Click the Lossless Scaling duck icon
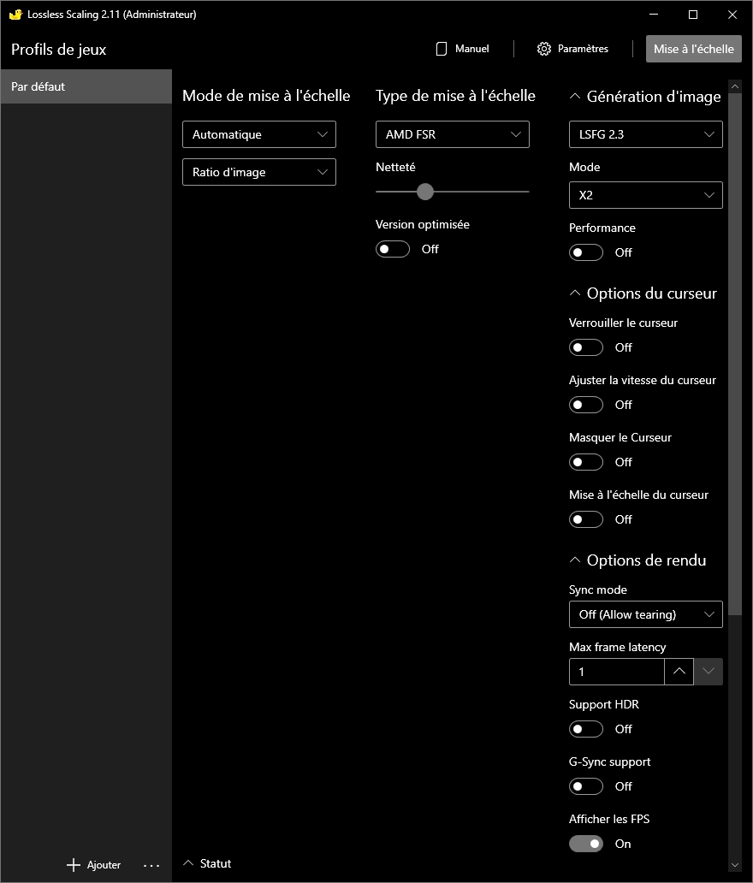753x883 pixels. click(x=15, y=15)
